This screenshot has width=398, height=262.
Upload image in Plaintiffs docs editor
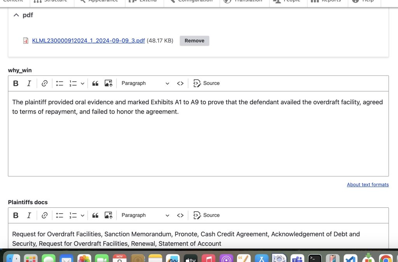[x=108, y=215]
